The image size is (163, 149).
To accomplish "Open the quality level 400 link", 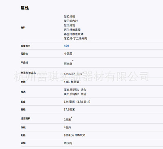I will coord(66,46).
